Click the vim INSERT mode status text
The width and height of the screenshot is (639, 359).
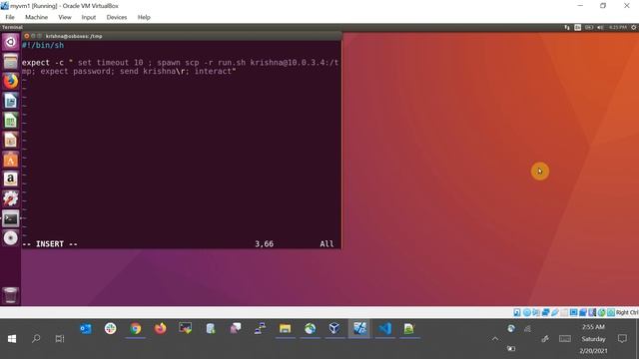click(x=50, y=243)
